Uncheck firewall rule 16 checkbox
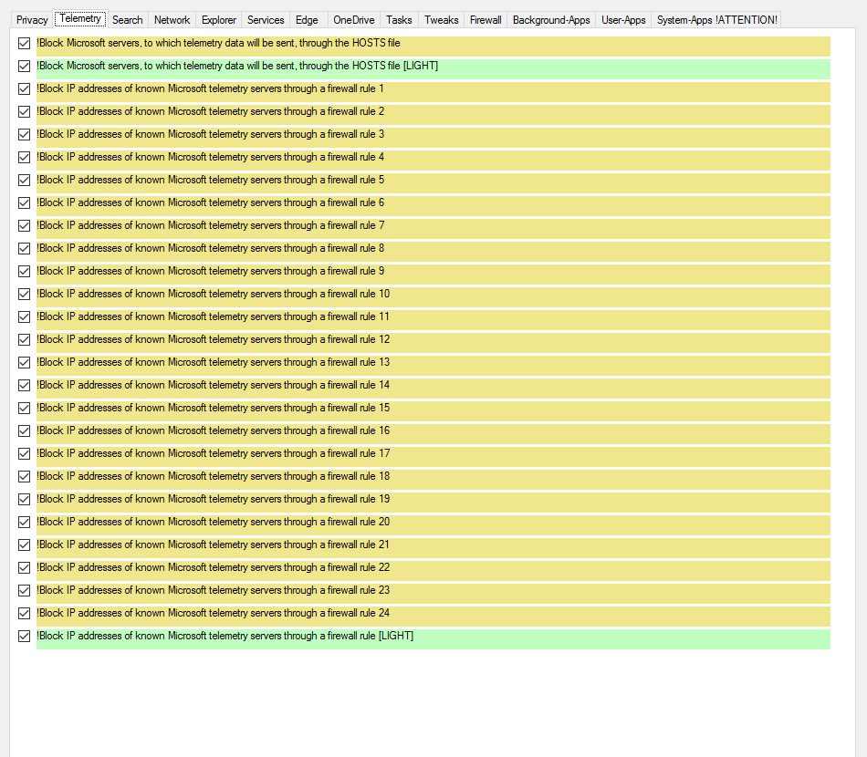Image resolution: width=867 pixels, height=757 pixels. coord(24,431)
